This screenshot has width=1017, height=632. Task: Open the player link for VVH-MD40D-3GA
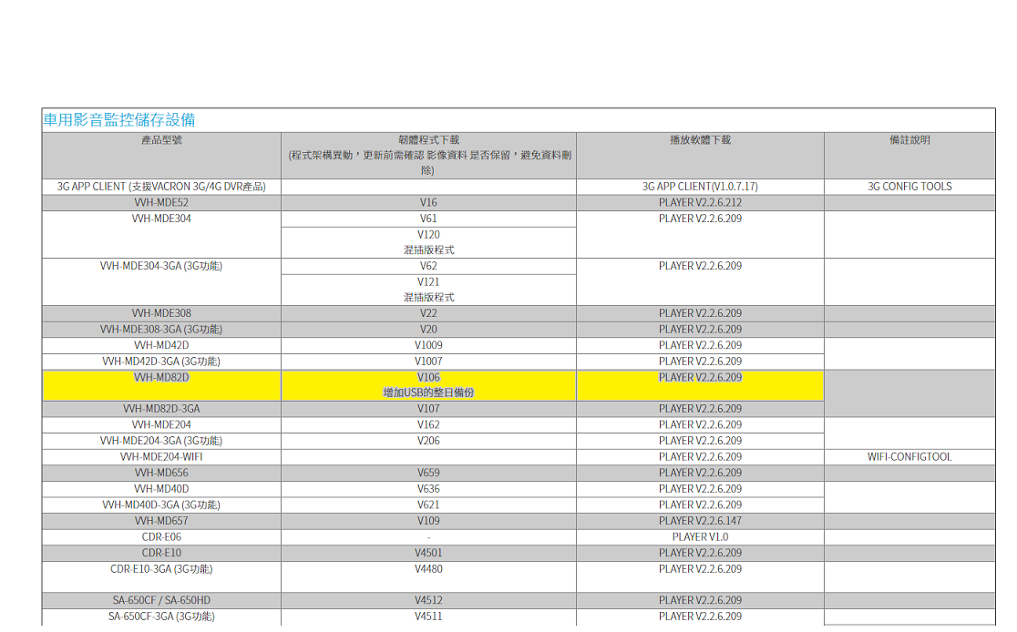[700, 505]
